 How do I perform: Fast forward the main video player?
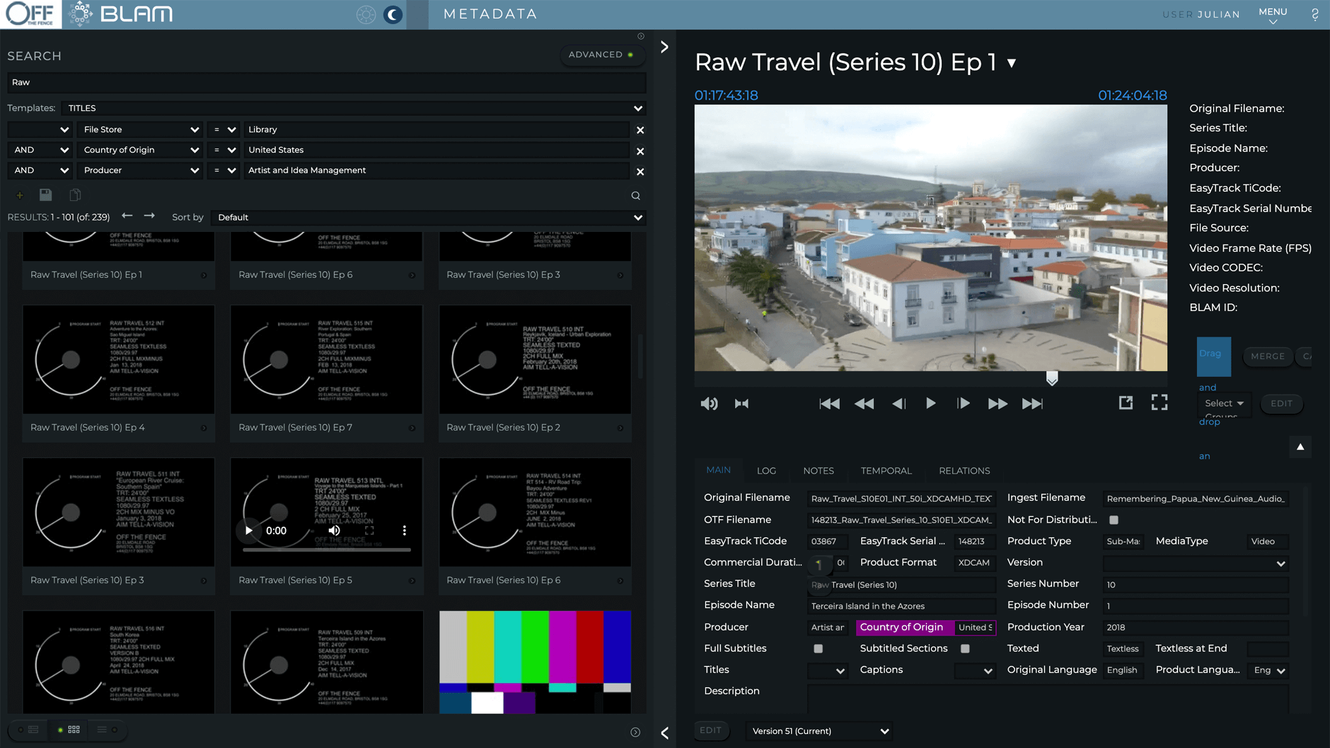point(998,404)
